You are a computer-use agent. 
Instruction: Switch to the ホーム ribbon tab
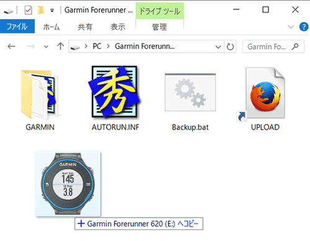click(x=51, y=27)
